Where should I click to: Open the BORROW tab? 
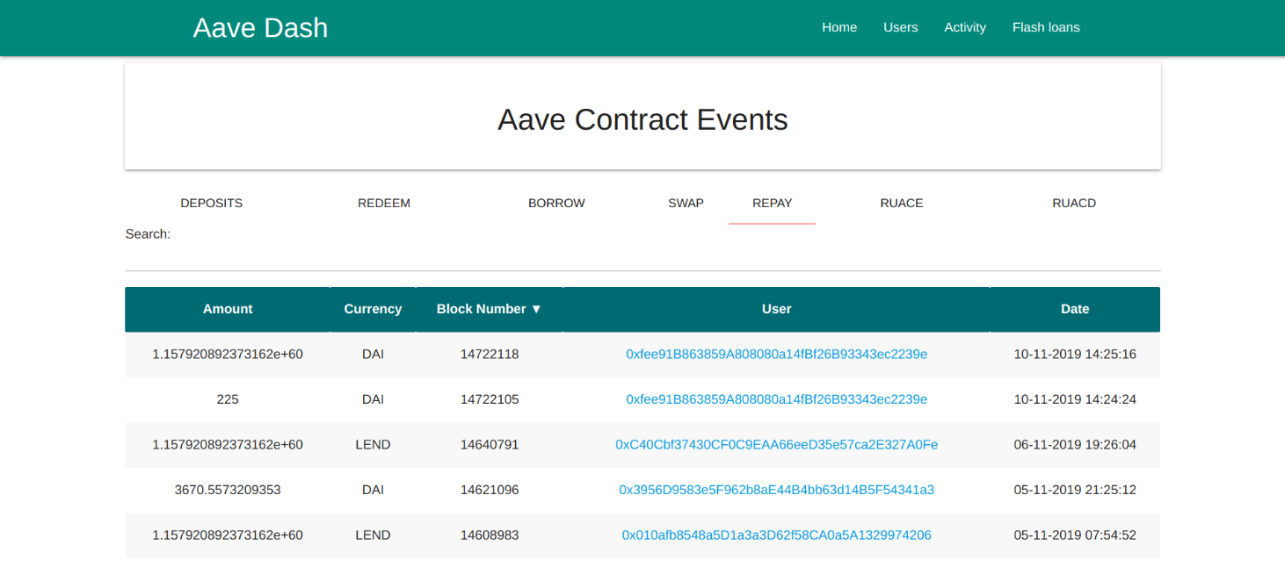click(556, 203)
